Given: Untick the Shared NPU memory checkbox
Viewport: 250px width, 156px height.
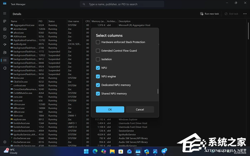Looking at the screenshot, I should (x=98, y=94).
